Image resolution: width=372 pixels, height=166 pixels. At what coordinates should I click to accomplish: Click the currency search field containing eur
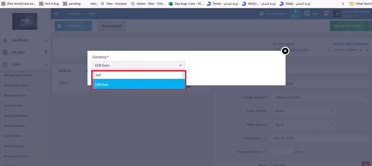(x=138, y=75)
